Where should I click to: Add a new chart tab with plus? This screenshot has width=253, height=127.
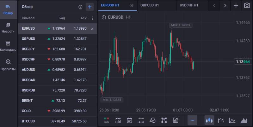coord(236,6)
